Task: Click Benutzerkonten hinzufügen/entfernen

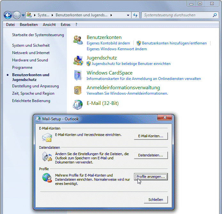Action: point(174,43)
